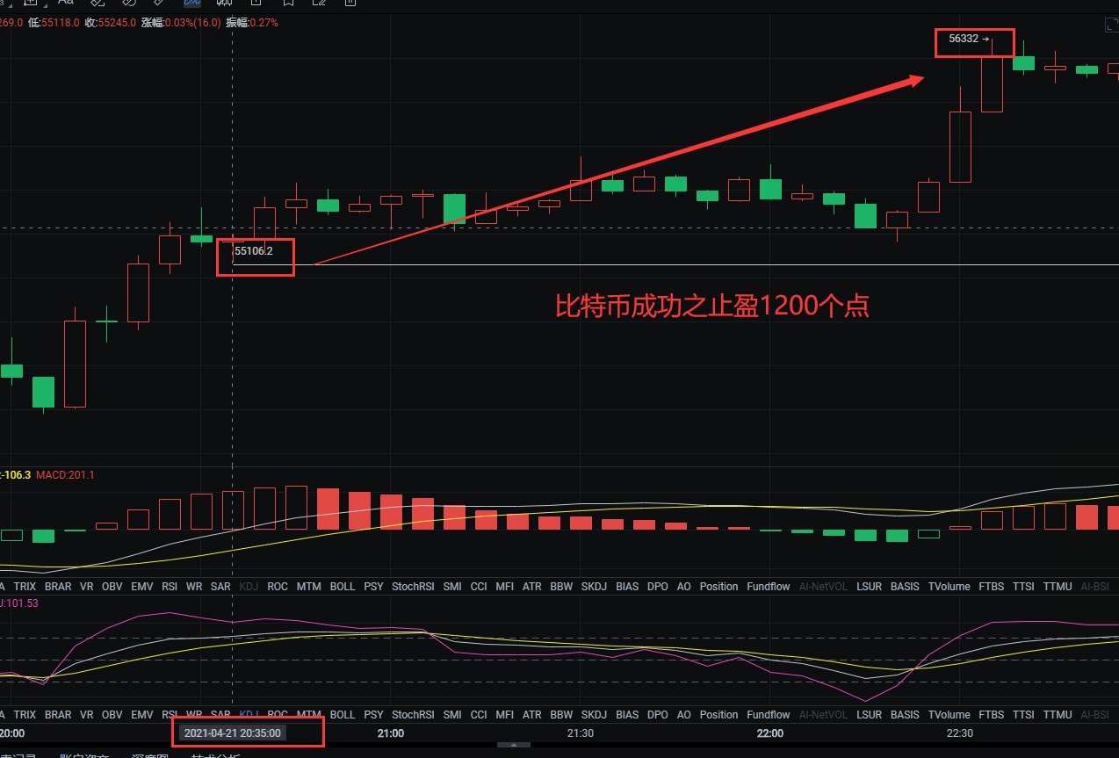This screenshot has height=758, width=1119.
Task: Select the highlighted brush drawing tool
Action: (x=192, y=4)
